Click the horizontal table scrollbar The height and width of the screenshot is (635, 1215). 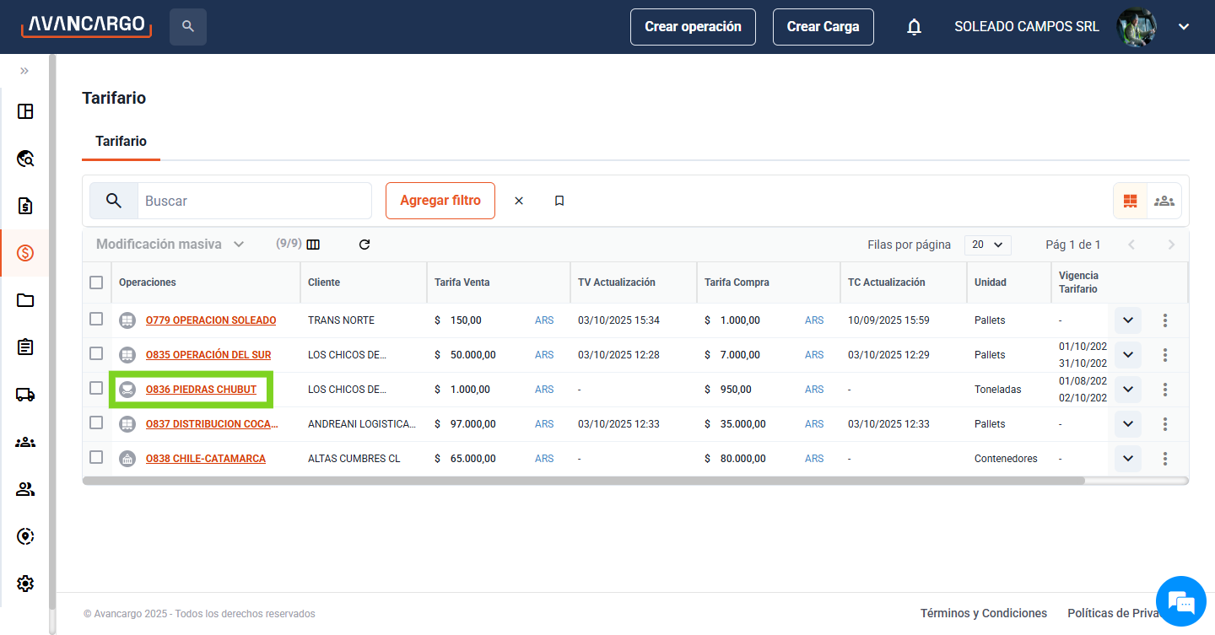[x=584, y=481]
